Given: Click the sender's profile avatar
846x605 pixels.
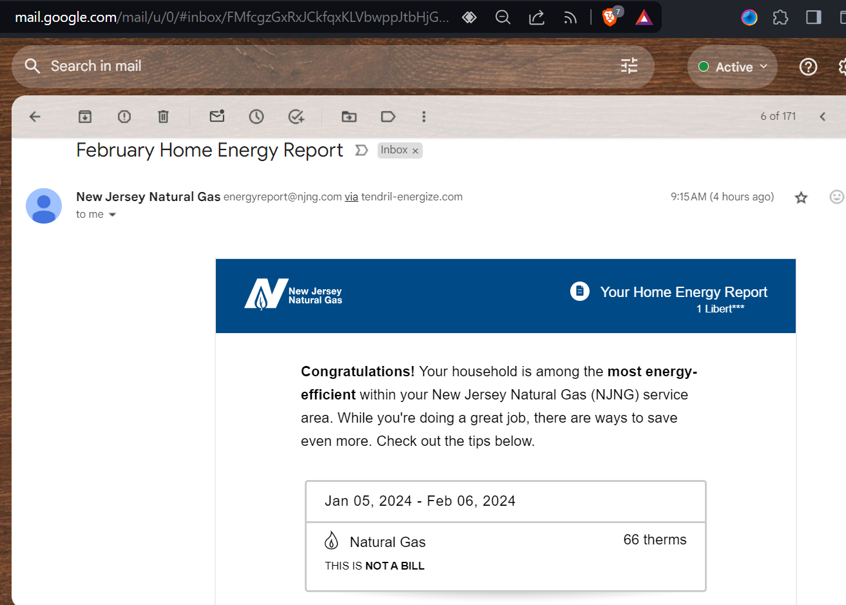Looking at the screenshot, I should 44,206.
